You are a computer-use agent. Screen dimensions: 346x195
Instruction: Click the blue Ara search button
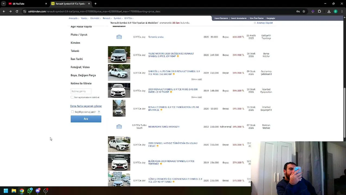[x=86, y=119]
